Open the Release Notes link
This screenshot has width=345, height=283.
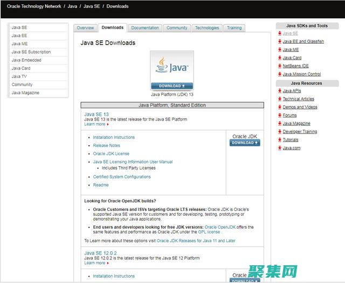(107, 145)
